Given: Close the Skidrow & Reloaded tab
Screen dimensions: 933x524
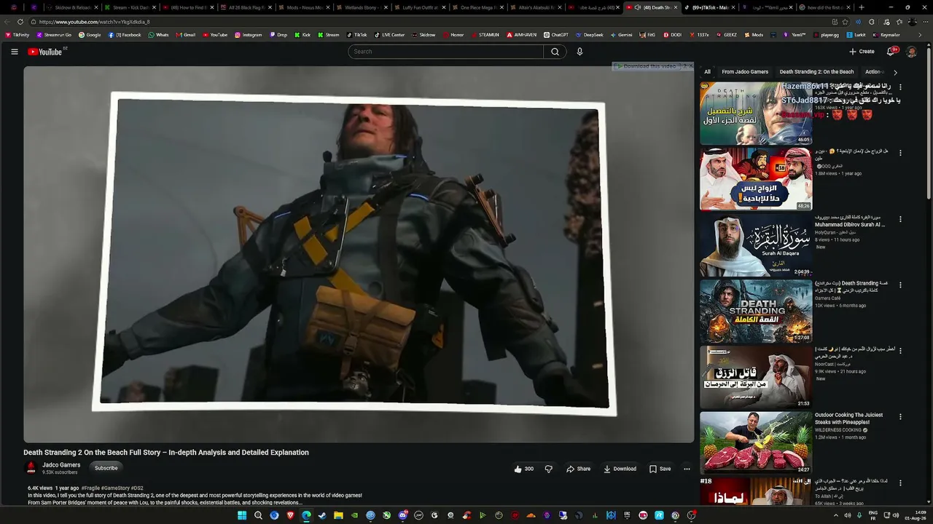Looking at the screenshot, I should tap(95, 7).
